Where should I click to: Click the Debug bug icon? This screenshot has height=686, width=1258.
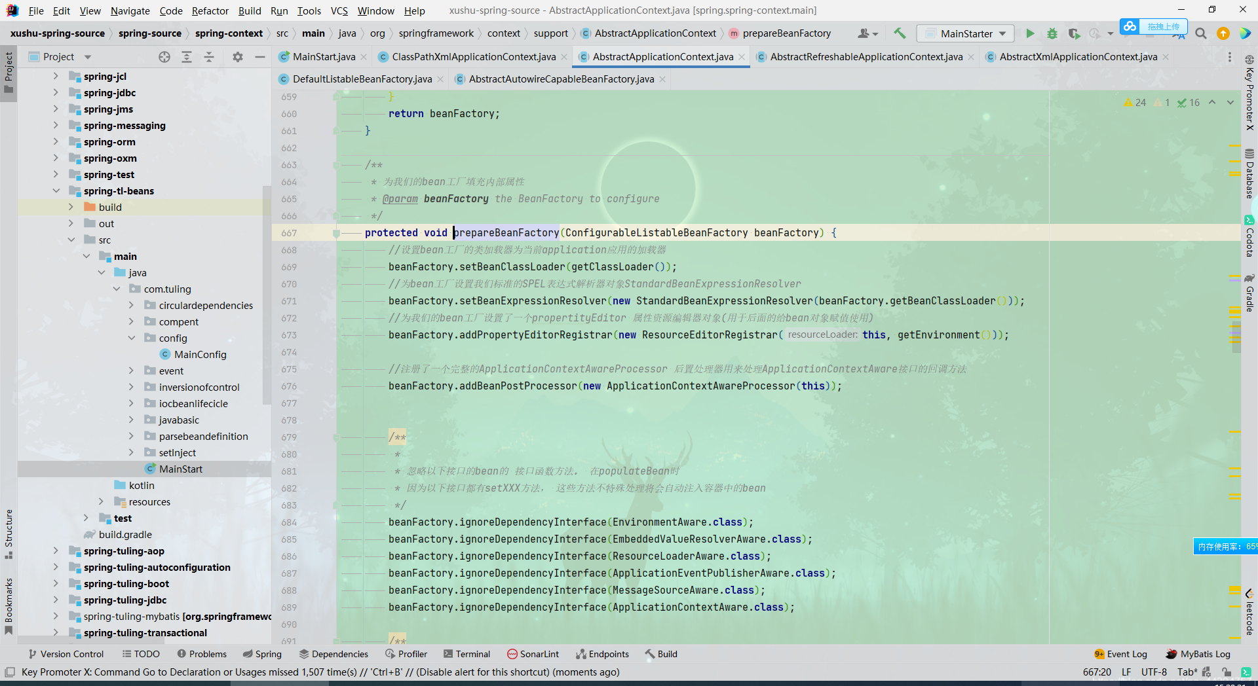(1052, 33)
